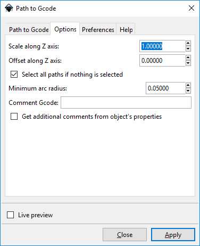
Task: Open the Preferences tab
Action: [x=98, y=29]
